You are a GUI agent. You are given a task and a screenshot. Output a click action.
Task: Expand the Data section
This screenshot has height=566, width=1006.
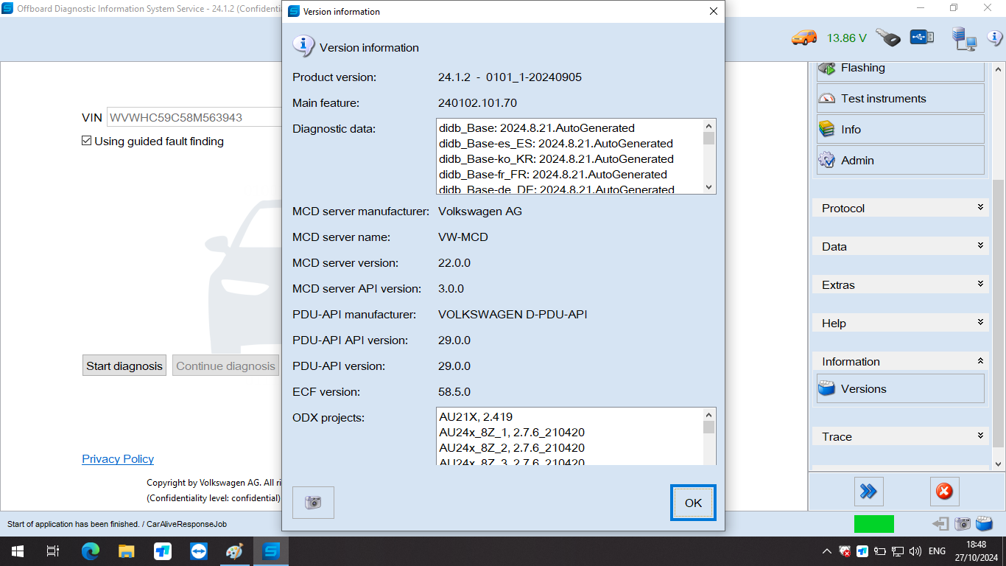(900, 247)
